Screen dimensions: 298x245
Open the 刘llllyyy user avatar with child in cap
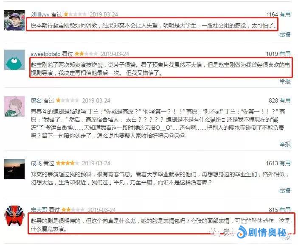(x=14, y=20)
